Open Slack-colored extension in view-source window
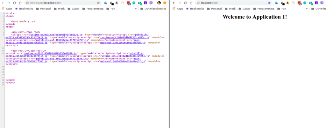The image size is (326, 128). click(111, 3)
